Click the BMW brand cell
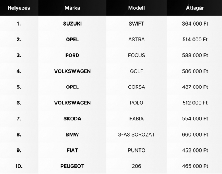 pos(72,134)
